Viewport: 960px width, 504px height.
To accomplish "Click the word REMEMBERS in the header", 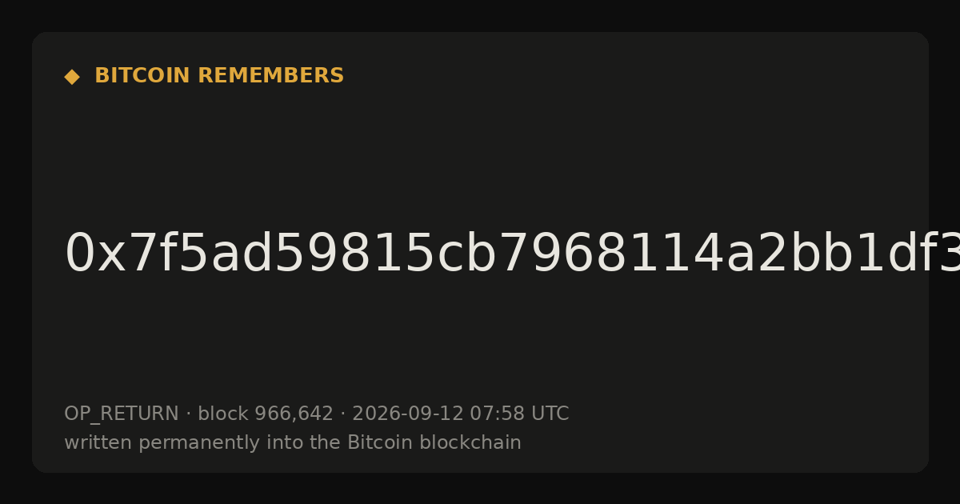I will 270,76.
